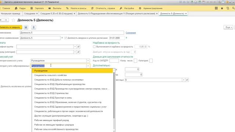This screenshot has width=235, height=132.
Task: Collapse the reserved category dropdown arrow
Action: [x=88, y=66]
